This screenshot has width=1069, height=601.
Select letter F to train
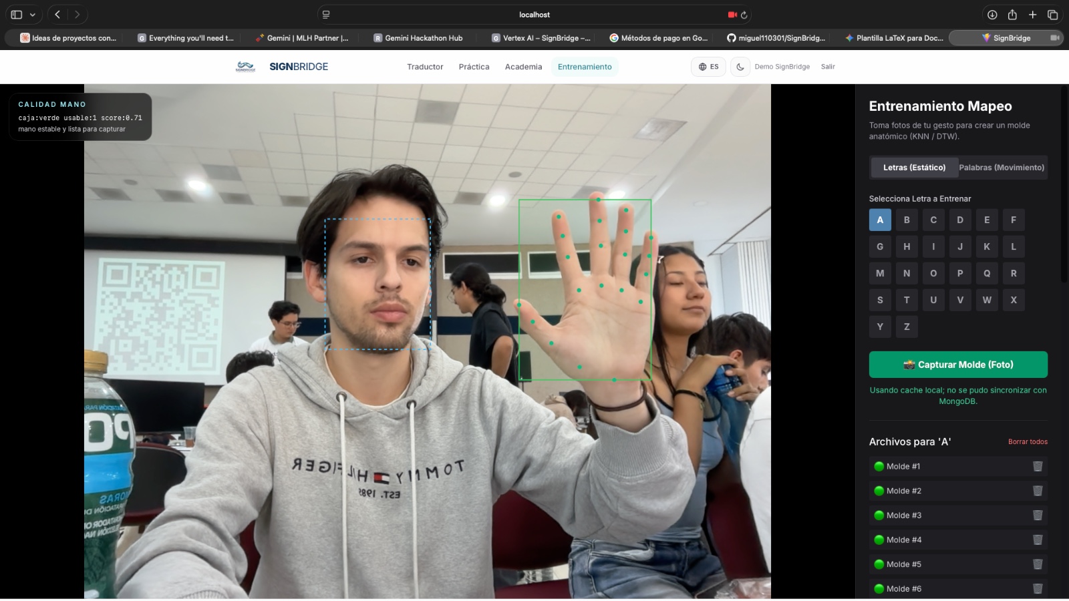pyautogui.click(x=1014, y=220)
